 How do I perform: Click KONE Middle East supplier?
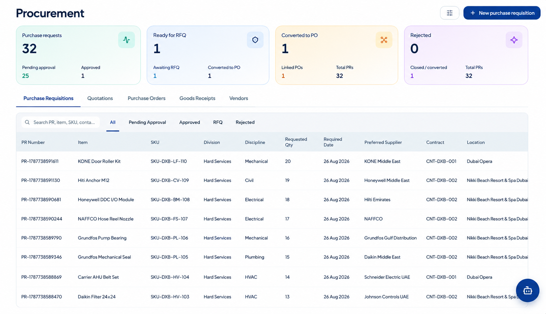pyautogui.click(x=382, y=161)
